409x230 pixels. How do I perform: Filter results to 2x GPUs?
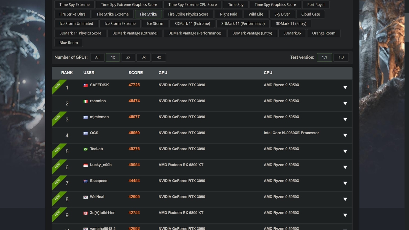tap(128, 57)
